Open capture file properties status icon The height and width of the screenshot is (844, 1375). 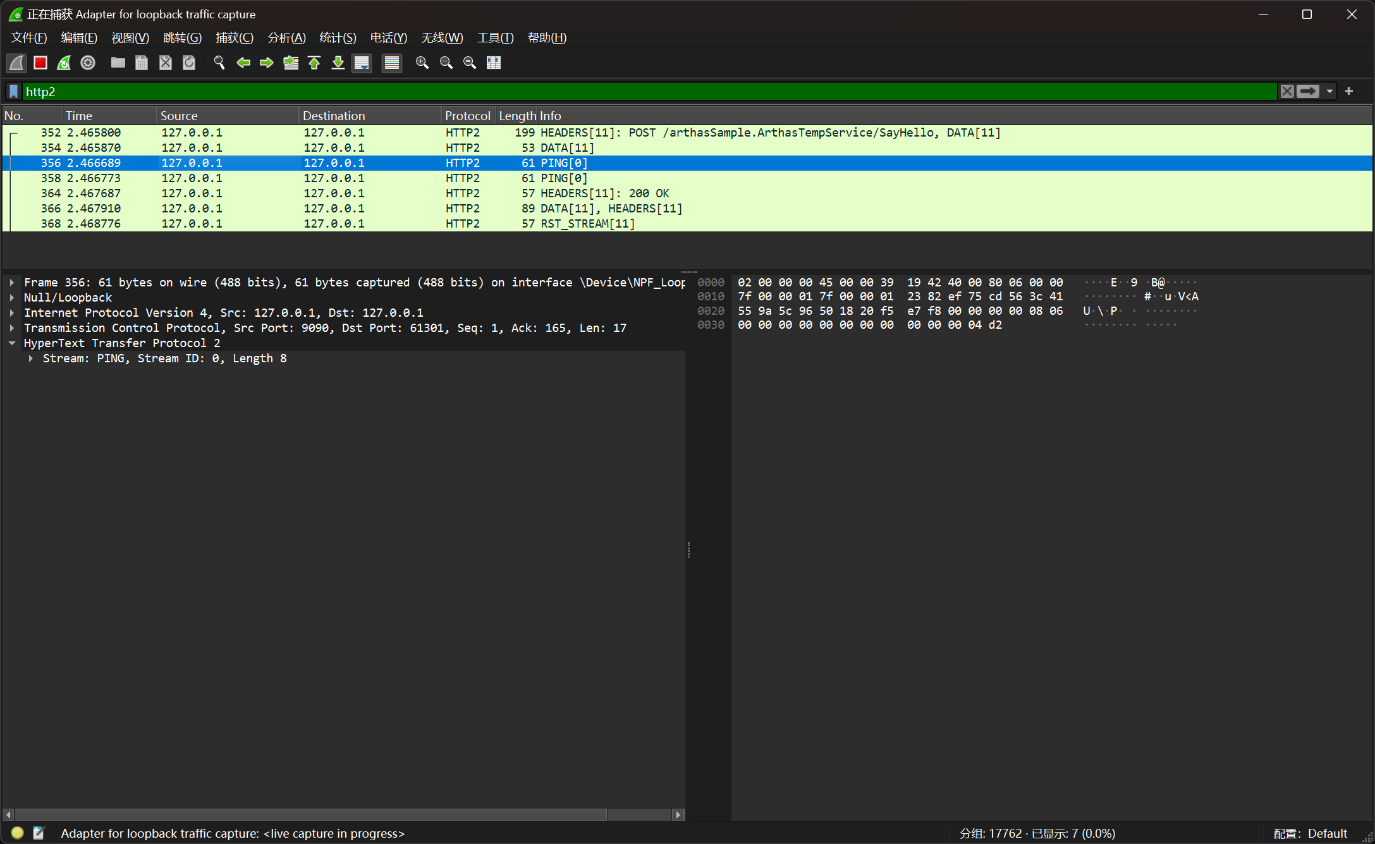[x=39, y=833]
